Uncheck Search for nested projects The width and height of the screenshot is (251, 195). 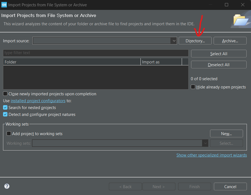[x=5, y=107]
